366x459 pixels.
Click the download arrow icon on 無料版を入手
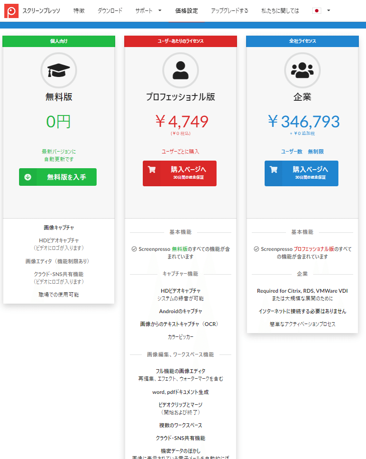click(x=28, y=177)
